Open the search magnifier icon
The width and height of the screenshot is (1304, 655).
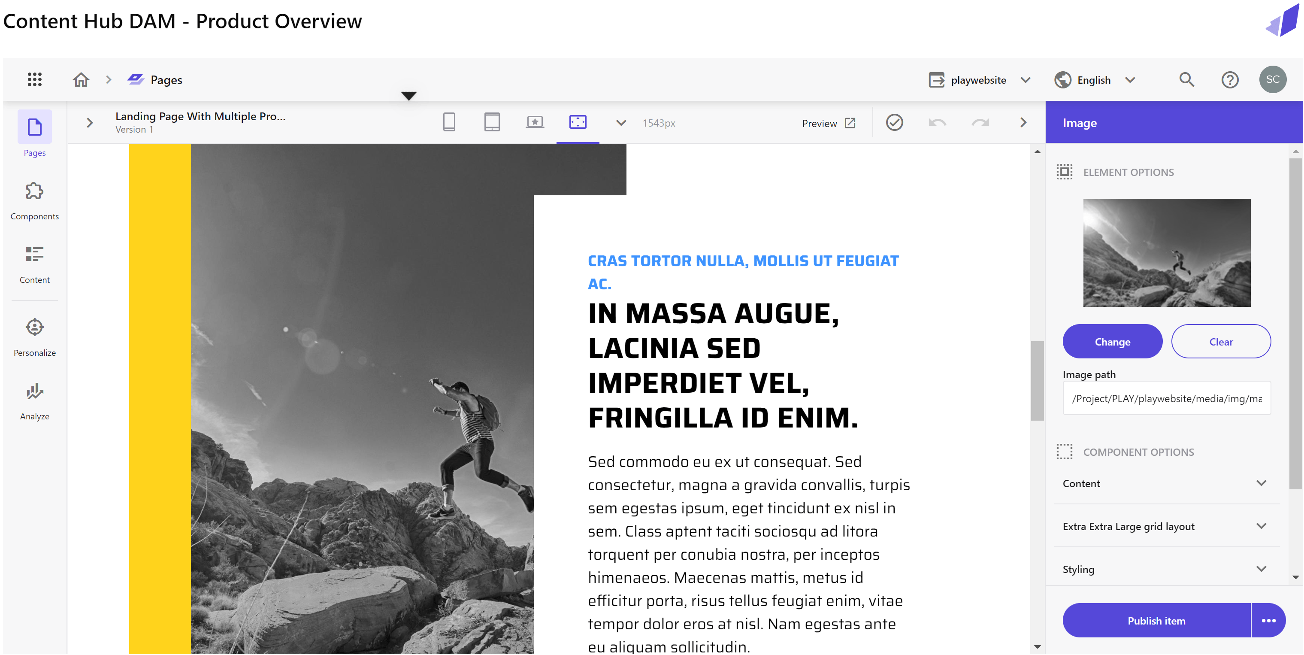click(1186, 79)
